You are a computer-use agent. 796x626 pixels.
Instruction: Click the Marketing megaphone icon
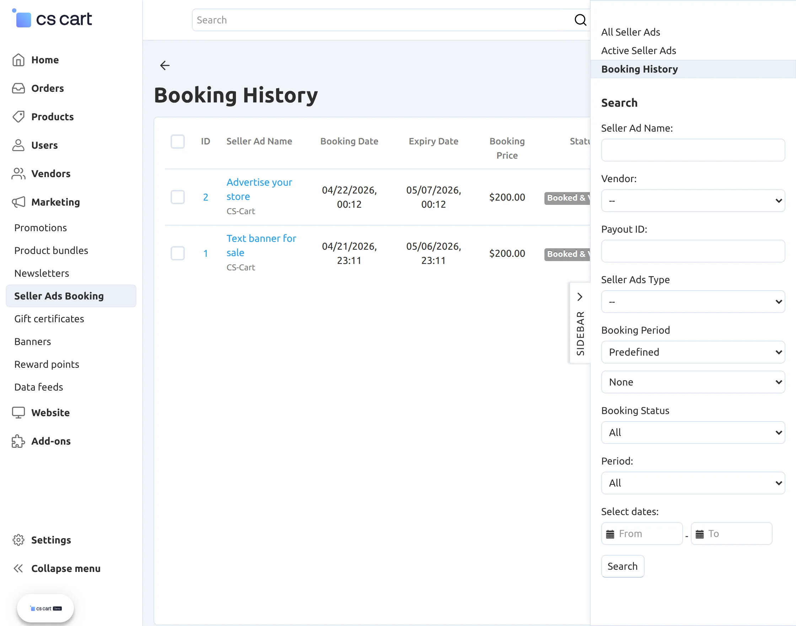pos(18,202)
